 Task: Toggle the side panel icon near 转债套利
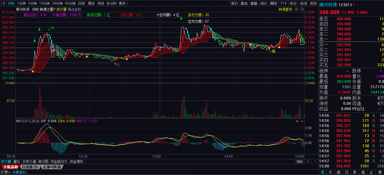click(x=302, y=9)
